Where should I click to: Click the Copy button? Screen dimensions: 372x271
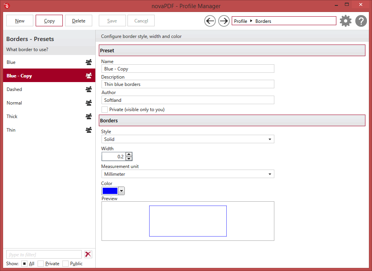click(x=49, y=21)
